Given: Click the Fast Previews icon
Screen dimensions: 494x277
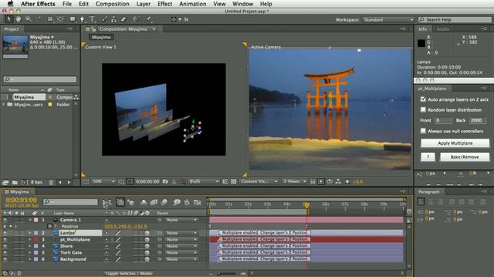Looking at the screenshot, I should click(321, 182).
